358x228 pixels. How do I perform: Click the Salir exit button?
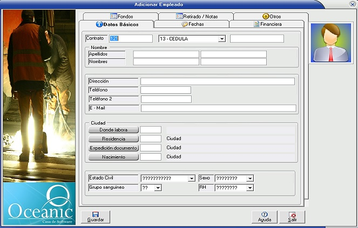click(292, 217)
